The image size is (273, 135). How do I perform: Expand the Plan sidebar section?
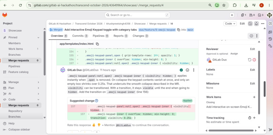click(38, 88)
